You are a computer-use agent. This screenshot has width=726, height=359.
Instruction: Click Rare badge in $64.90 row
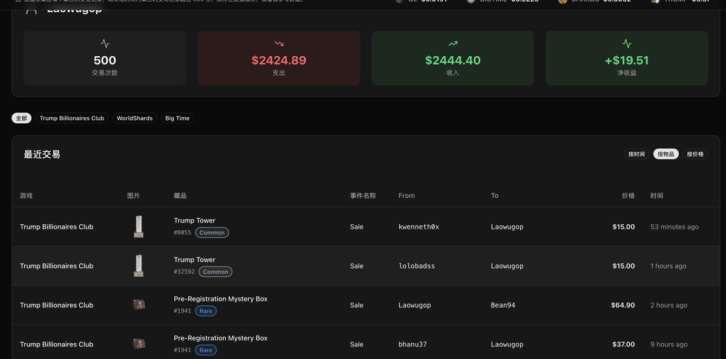coord(206,311)
